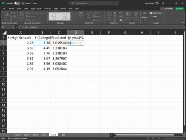Add a new sheet with plus icon

64,135
